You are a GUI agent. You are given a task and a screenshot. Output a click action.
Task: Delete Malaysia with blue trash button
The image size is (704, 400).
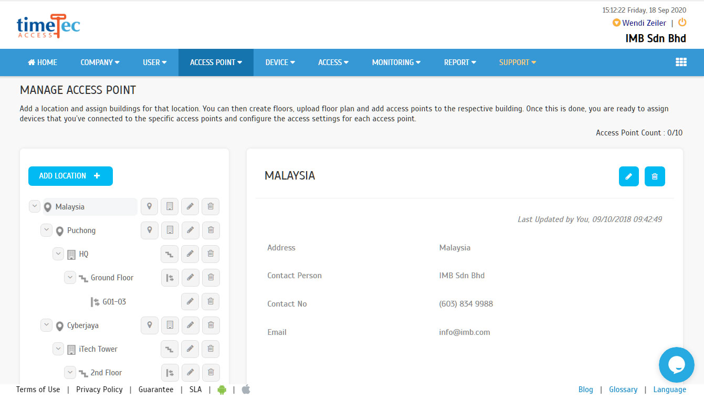(655, 176)
